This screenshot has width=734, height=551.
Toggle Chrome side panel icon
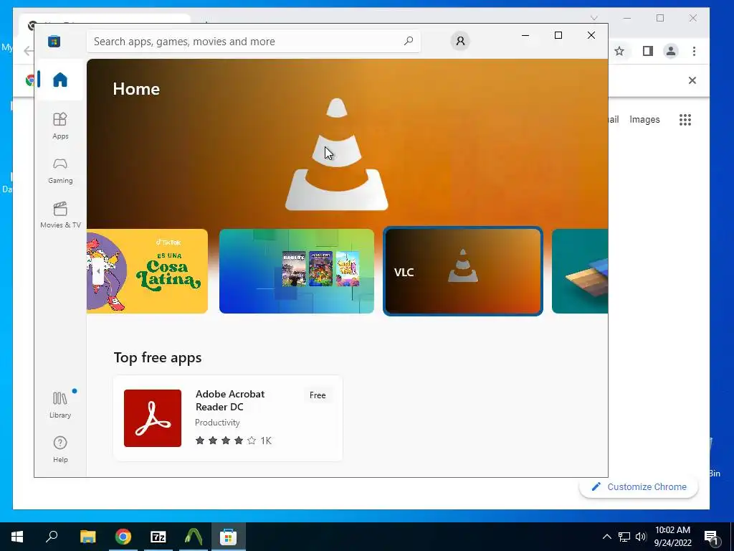pos(648,51)
